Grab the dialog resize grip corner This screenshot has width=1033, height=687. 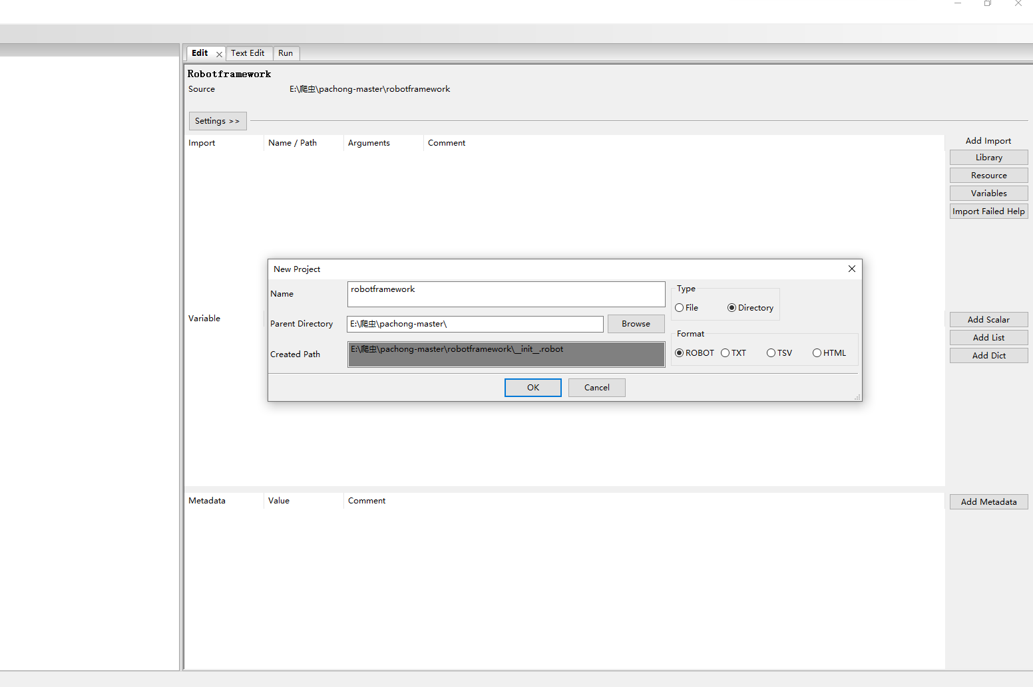coord(857,397)
